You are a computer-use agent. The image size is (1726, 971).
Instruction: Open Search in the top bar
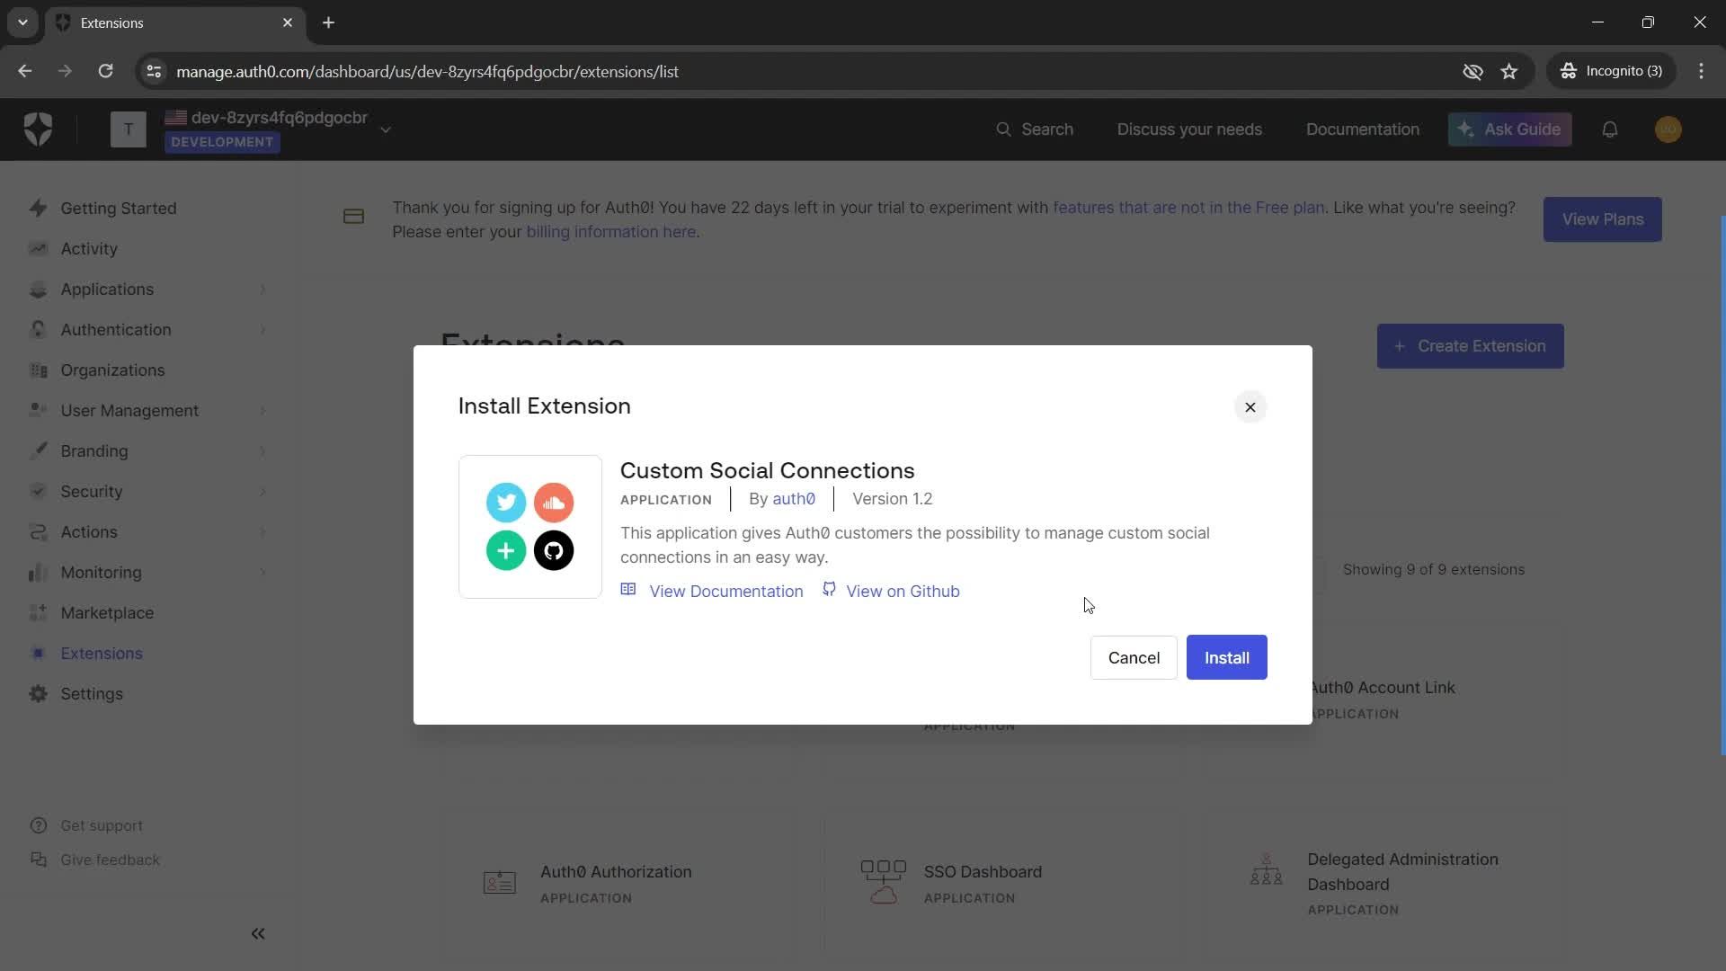(x=1034, y=129)
